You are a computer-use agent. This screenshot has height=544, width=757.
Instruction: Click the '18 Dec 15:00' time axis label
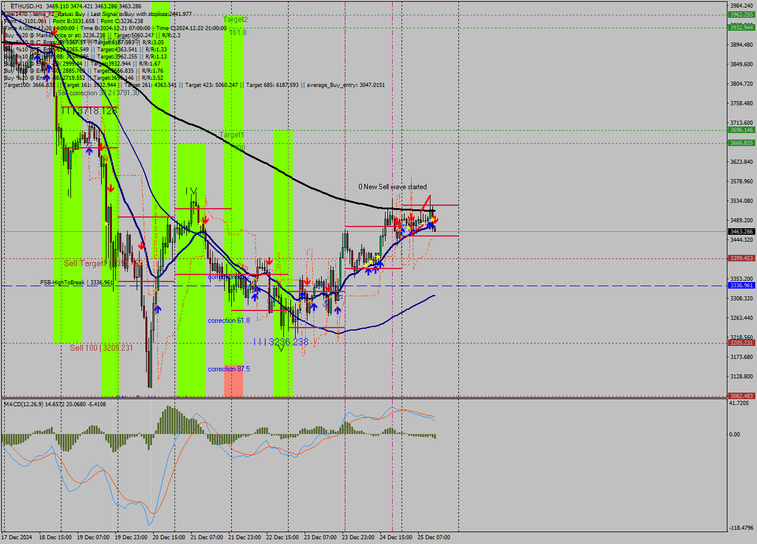[x=55, y=537]
